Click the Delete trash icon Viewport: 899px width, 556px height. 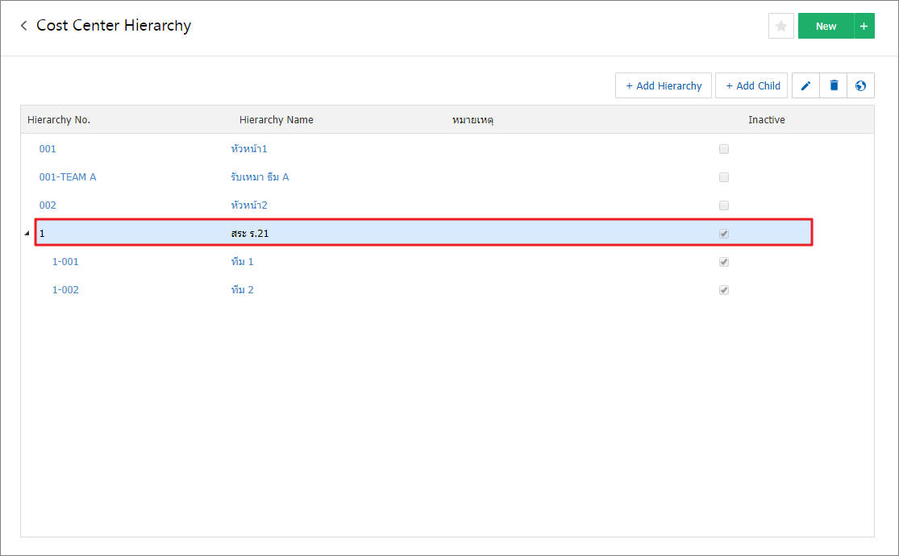[x=834, y=85]
